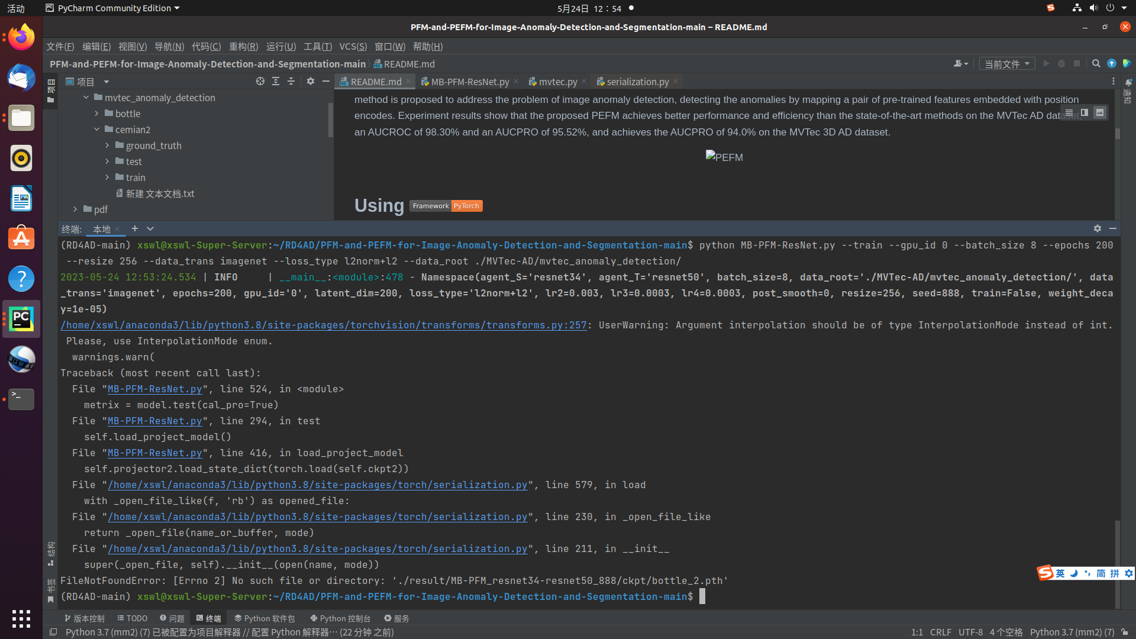
Task: Open the transforms.py:257 link in terminal
Action: [x=322, y=325]
